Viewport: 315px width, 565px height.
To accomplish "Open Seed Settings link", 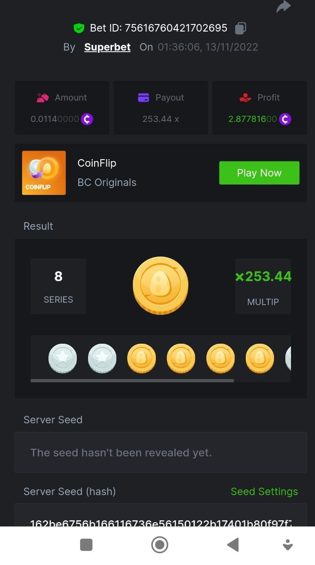I will point(264,492).
